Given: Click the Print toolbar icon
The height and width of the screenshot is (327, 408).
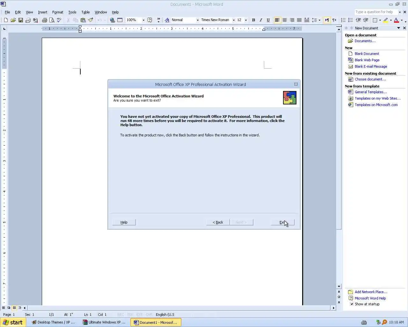Looking at the screenshot, I should click(x=44, y=20).
